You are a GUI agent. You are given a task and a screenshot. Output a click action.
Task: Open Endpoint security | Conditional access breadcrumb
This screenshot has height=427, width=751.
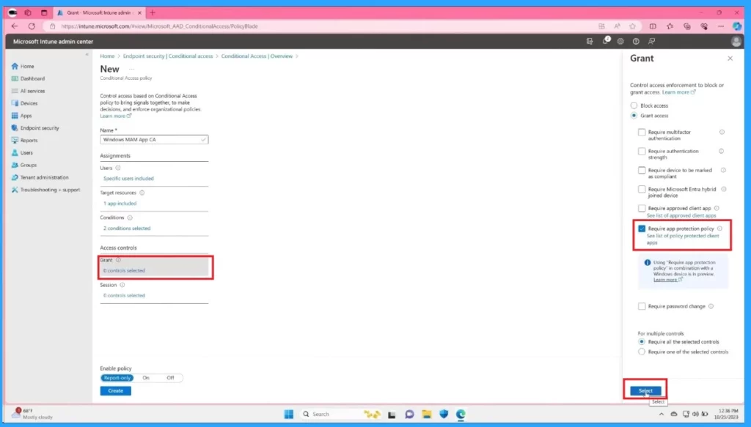click(168, 56)
